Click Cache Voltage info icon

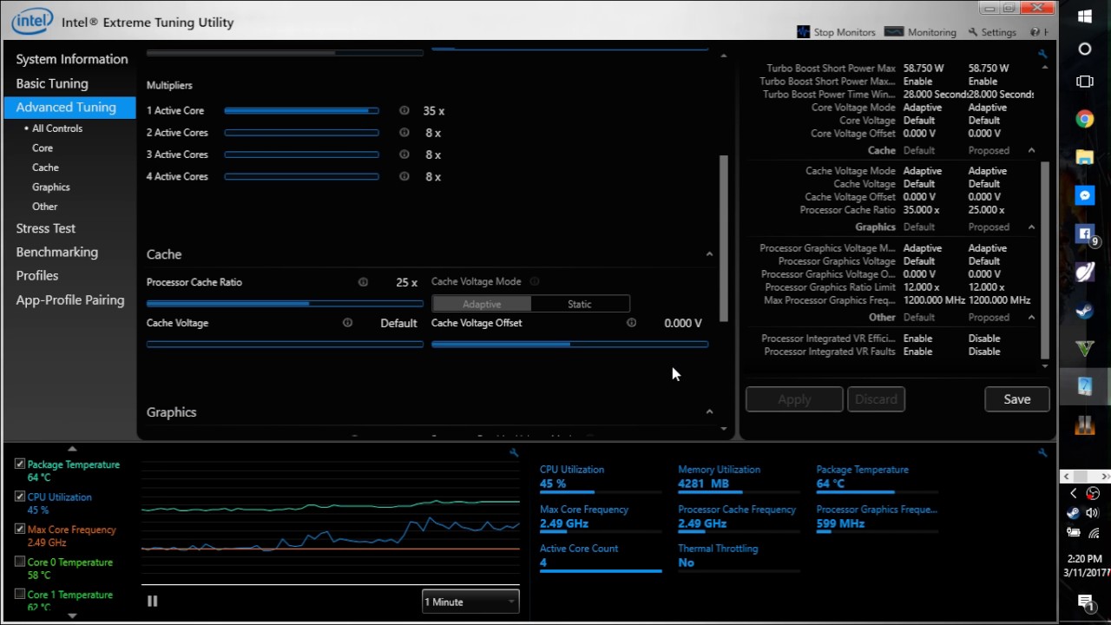[347, 322]
